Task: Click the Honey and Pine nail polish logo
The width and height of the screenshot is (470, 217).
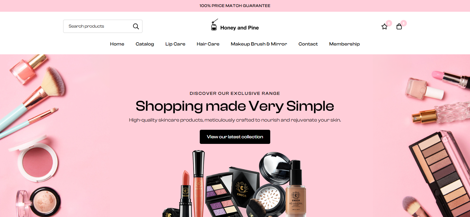Action: [214, 25]
